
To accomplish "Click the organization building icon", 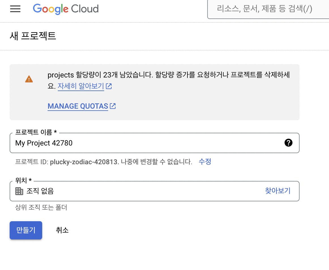I will click(x=19, y=191).
